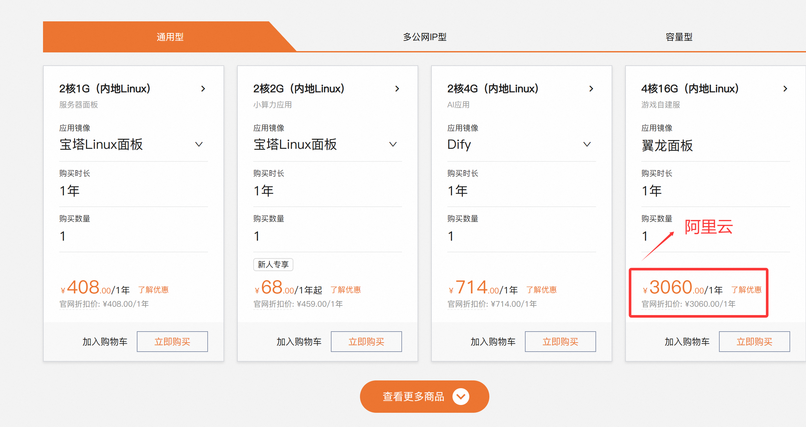Click 立即购买 in the 2核2G card
Screen dimensions: 806x427
[366, 342]
